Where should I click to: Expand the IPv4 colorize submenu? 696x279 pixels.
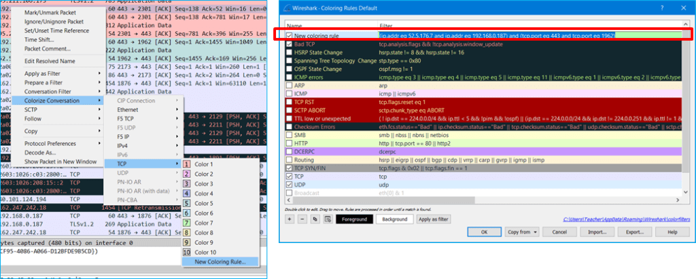pyautogui.click(x=144, y=145)
